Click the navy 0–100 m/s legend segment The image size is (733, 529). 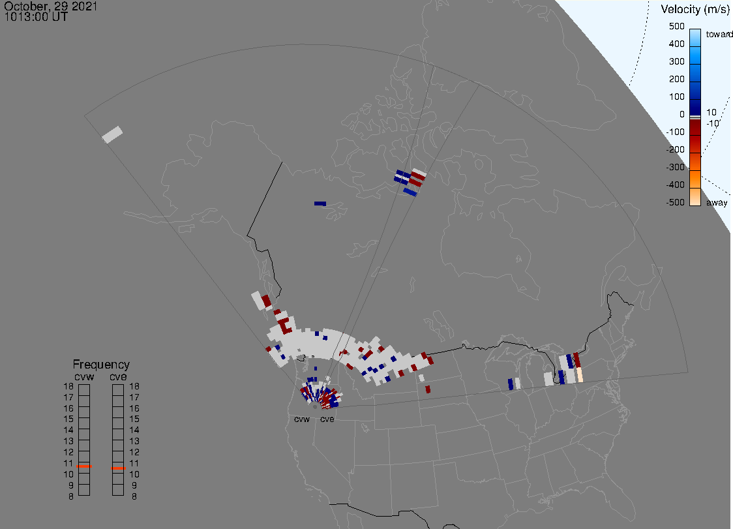click(695, 107)
